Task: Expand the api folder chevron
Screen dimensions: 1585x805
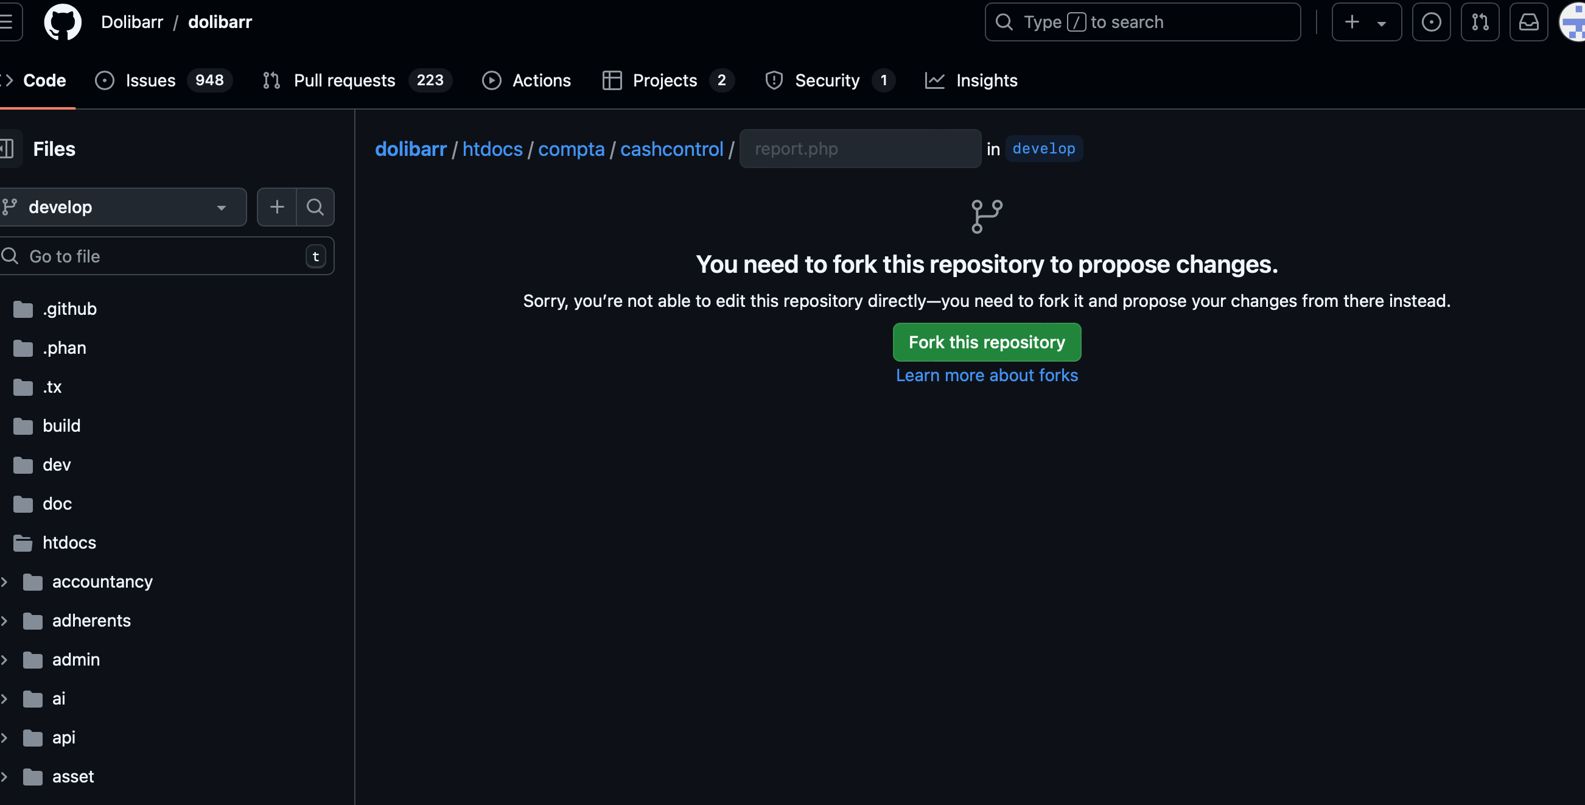Action: [4, 738]
